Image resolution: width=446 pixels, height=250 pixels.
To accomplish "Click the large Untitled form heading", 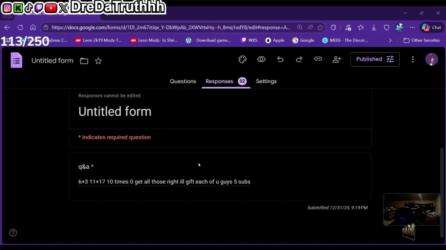I will point(115,111).
